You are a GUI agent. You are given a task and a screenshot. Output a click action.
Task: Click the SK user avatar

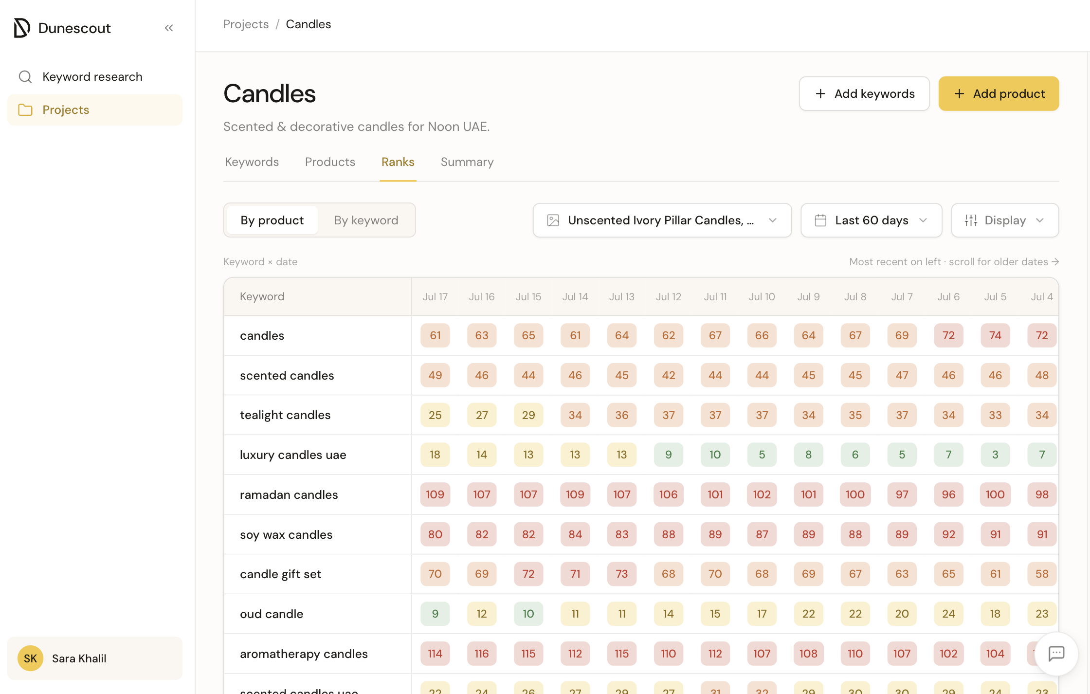point(30,658)
